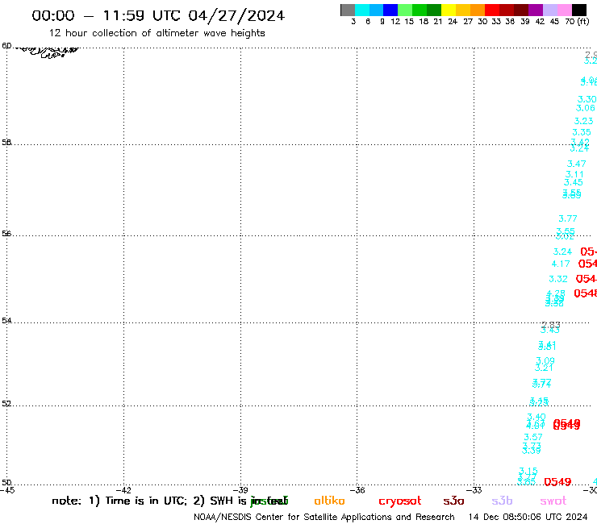
Task: Click the wave height value '3.23'
Action: click(583, 121)
